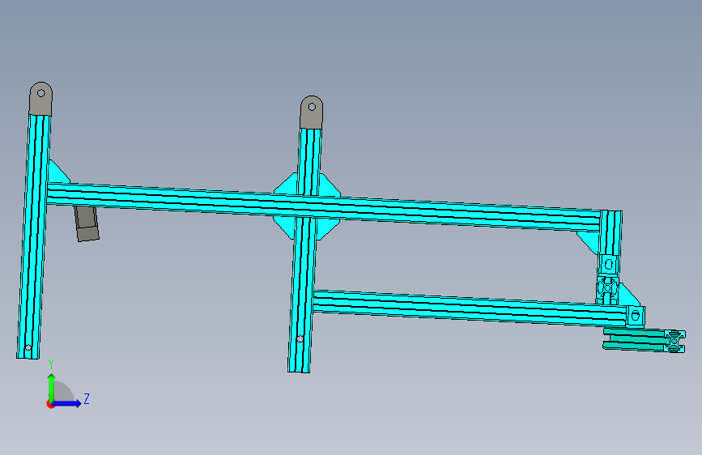Click gray block hanging under upper beam
Screen dimensions: 702x455
point(87,223)
